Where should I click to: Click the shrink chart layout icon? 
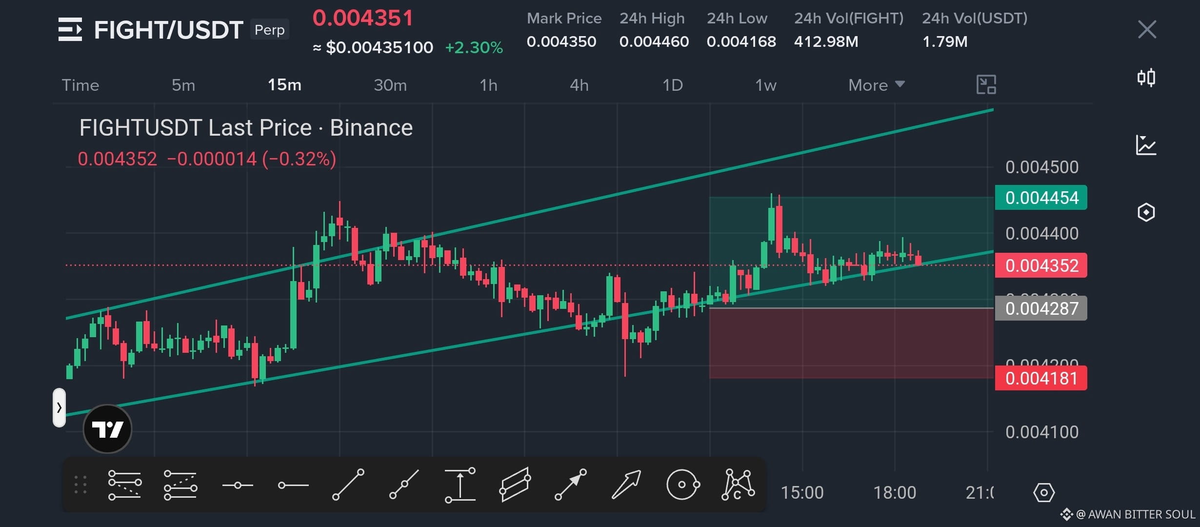coord(986,85)
